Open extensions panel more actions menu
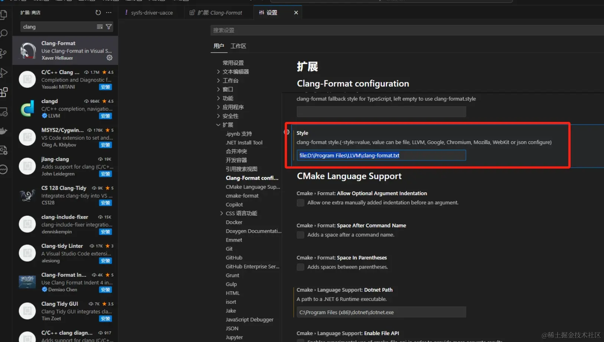 [109, 13]
